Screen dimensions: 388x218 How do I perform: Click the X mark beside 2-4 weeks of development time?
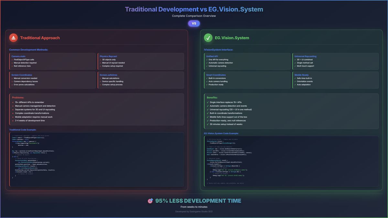click(x=13, y=120)
